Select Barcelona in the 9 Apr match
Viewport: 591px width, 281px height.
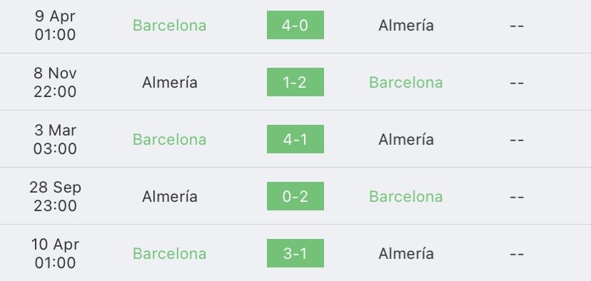coord(170,26)
